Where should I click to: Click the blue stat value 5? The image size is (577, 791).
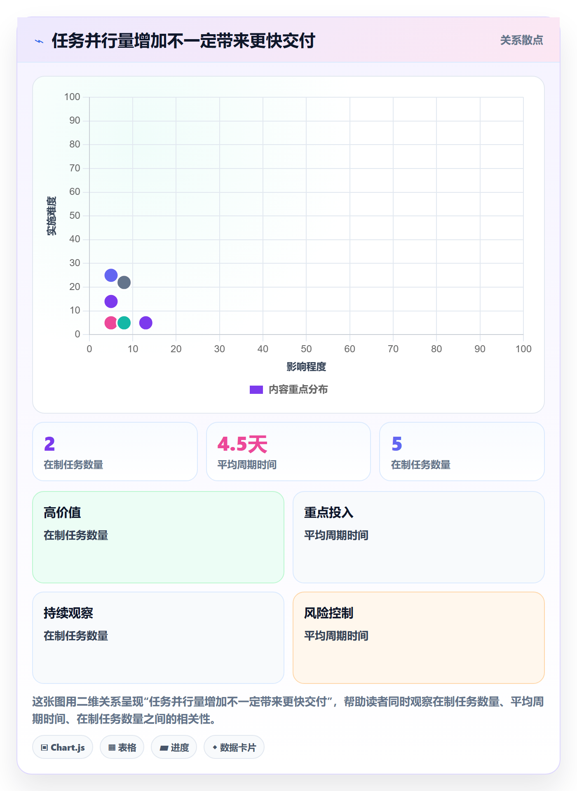pos(396,444)
